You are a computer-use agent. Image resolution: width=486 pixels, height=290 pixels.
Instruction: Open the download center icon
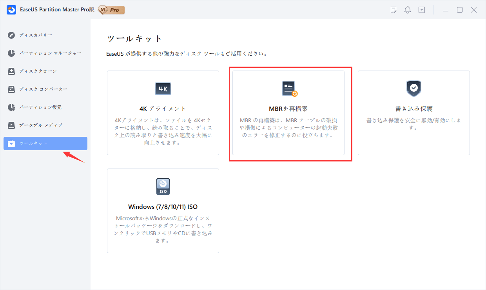422,9
